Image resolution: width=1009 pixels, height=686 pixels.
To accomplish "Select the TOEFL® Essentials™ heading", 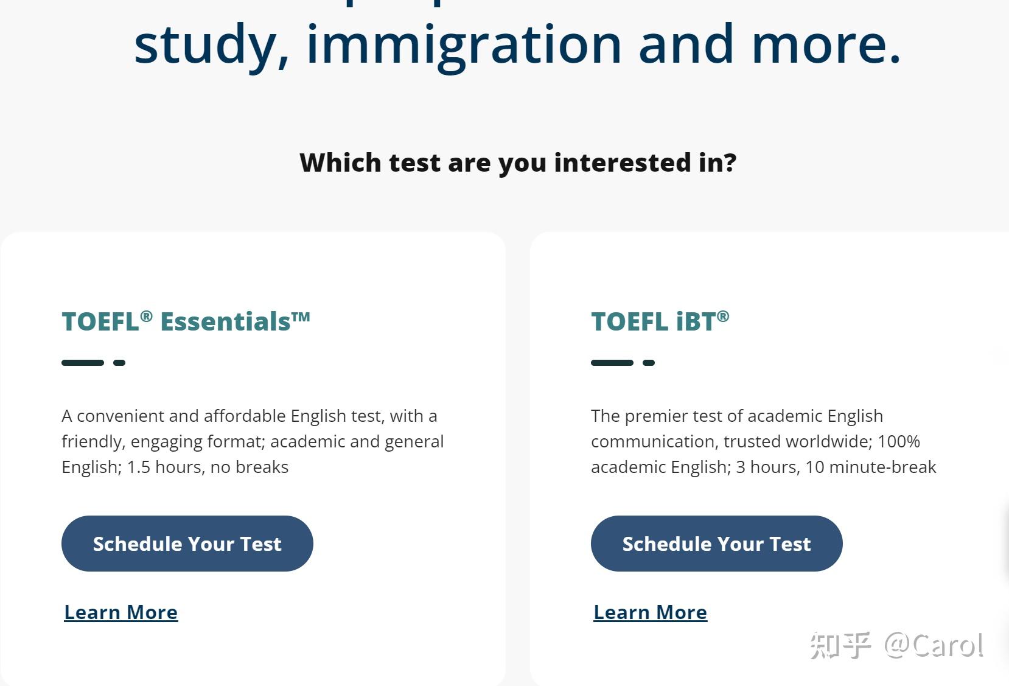I will point(186,321).
